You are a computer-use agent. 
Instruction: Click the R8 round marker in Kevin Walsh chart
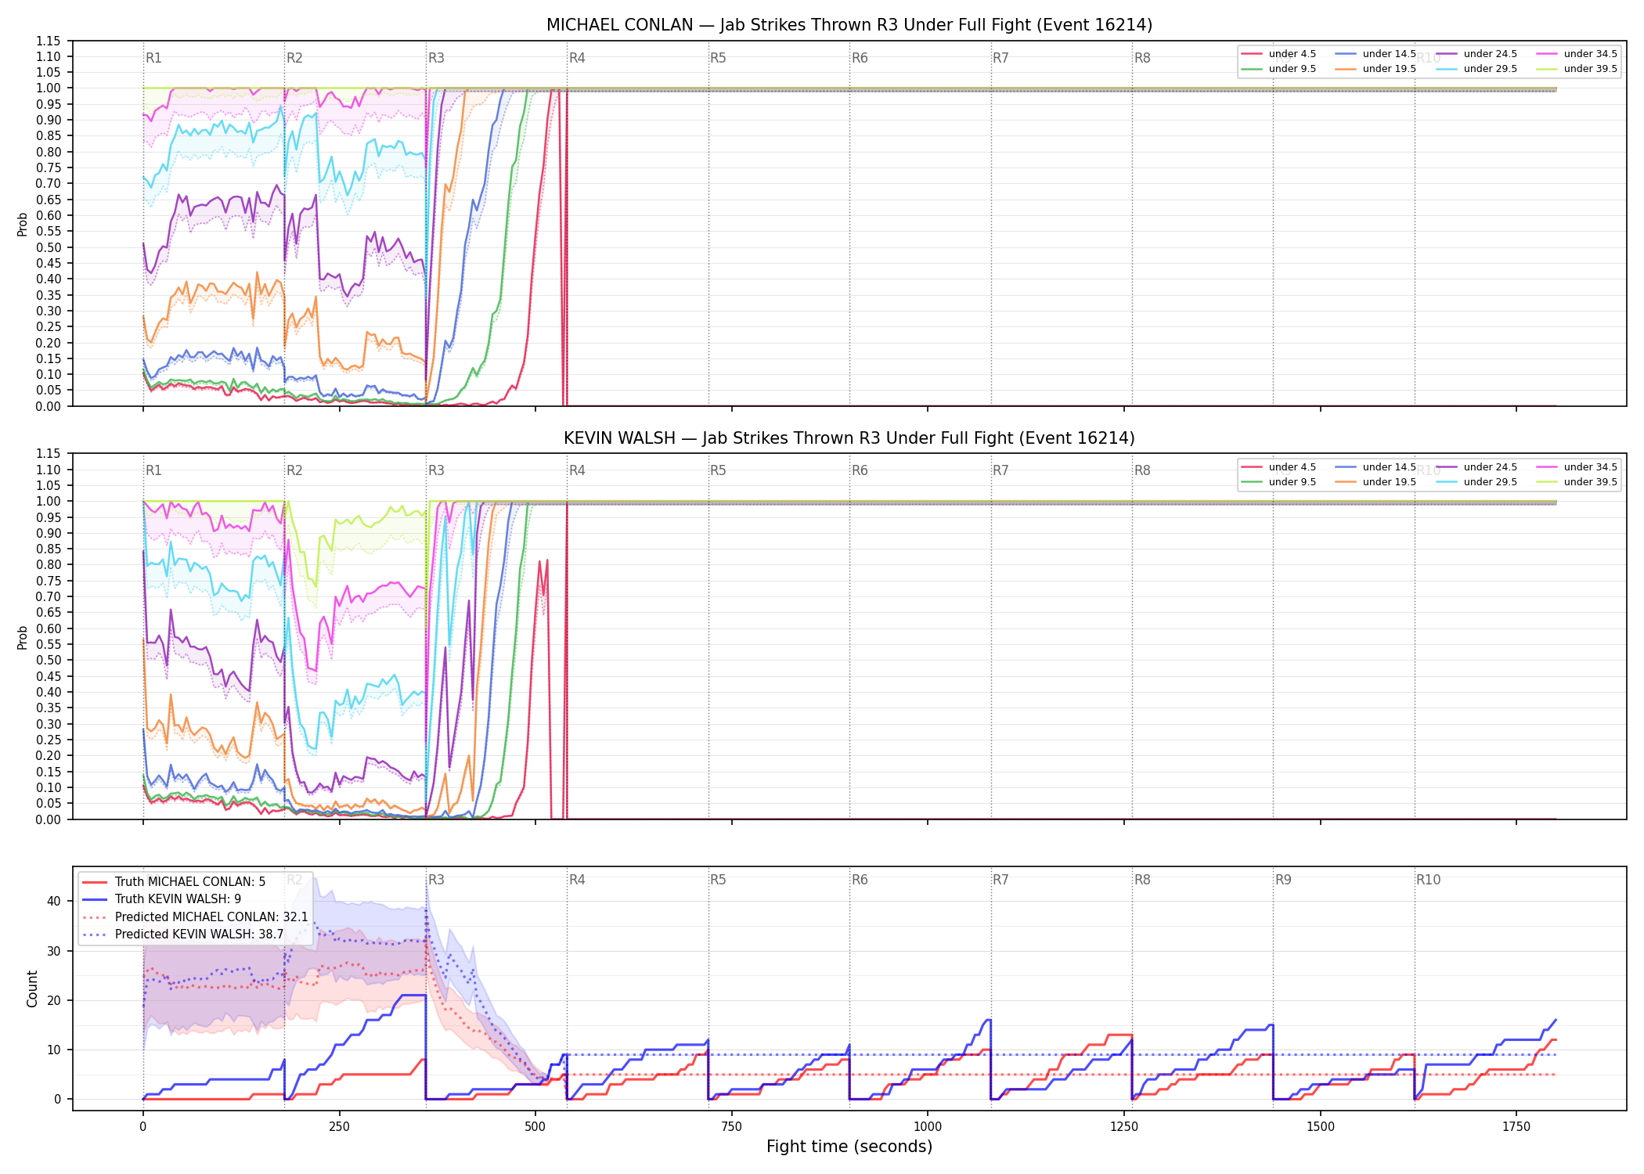point(1142,470)
